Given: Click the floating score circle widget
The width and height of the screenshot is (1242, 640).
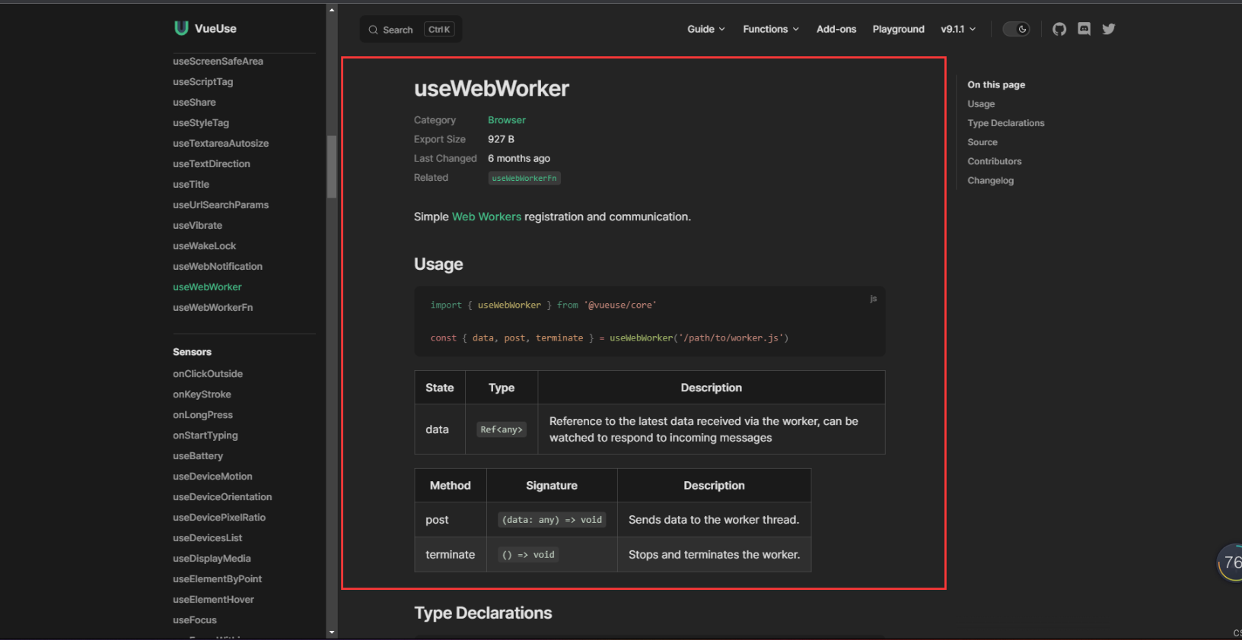Looking at the screenshot, I should coord(1230,562).
